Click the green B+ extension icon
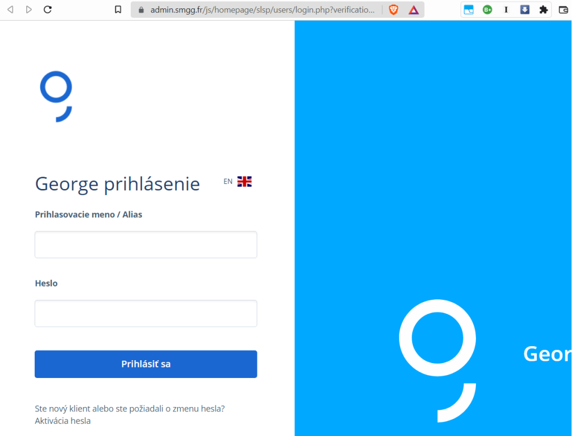The width and height of the screenshot is (572, 436). click(x=487, y=10)
